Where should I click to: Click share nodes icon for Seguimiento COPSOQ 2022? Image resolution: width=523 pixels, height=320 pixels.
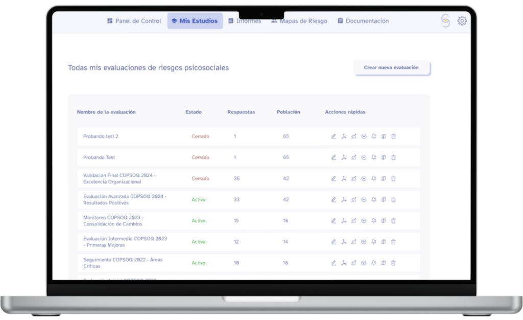[344, 263]
